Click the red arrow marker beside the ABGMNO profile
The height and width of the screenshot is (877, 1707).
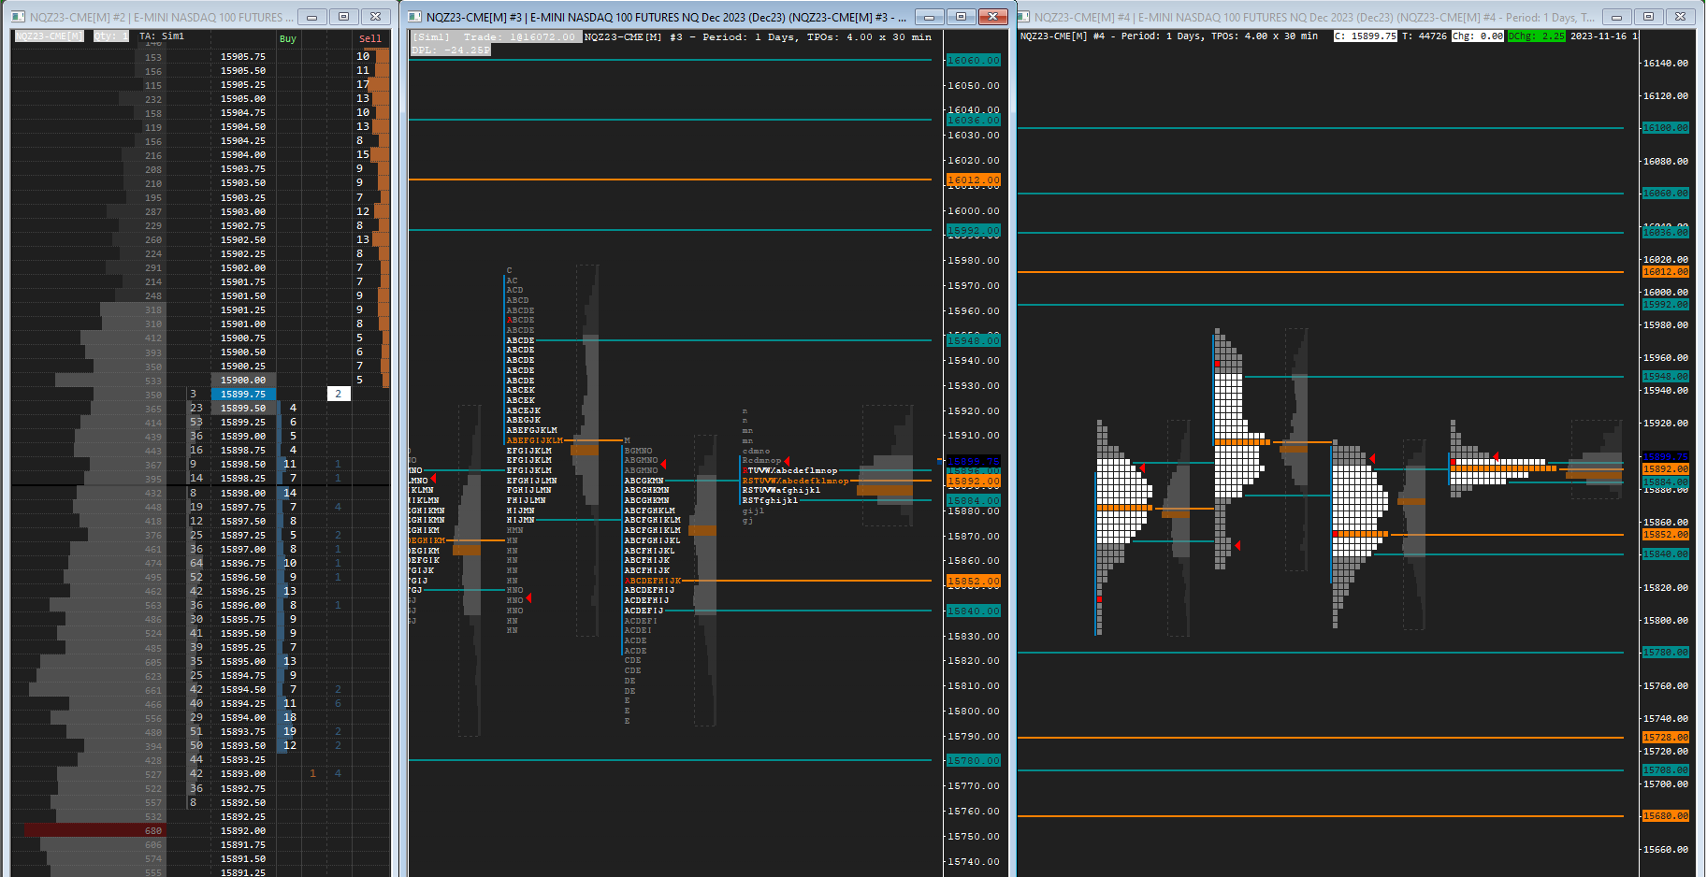(x=663, y=462)
